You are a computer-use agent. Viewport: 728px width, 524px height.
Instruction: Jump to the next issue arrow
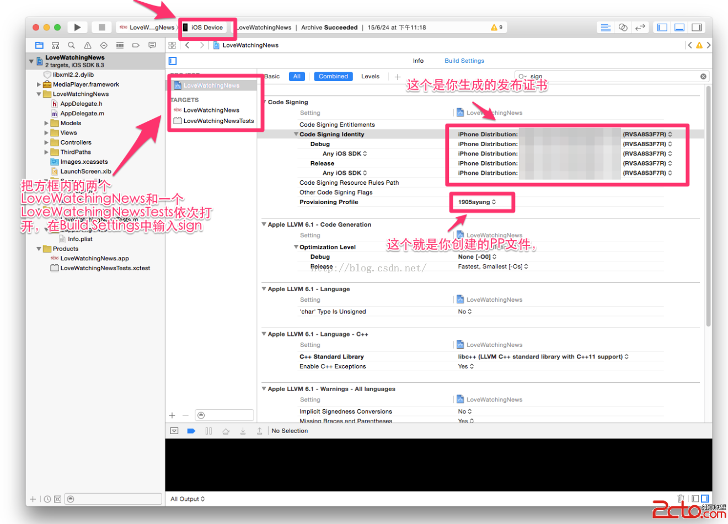[x=709, y=45]
